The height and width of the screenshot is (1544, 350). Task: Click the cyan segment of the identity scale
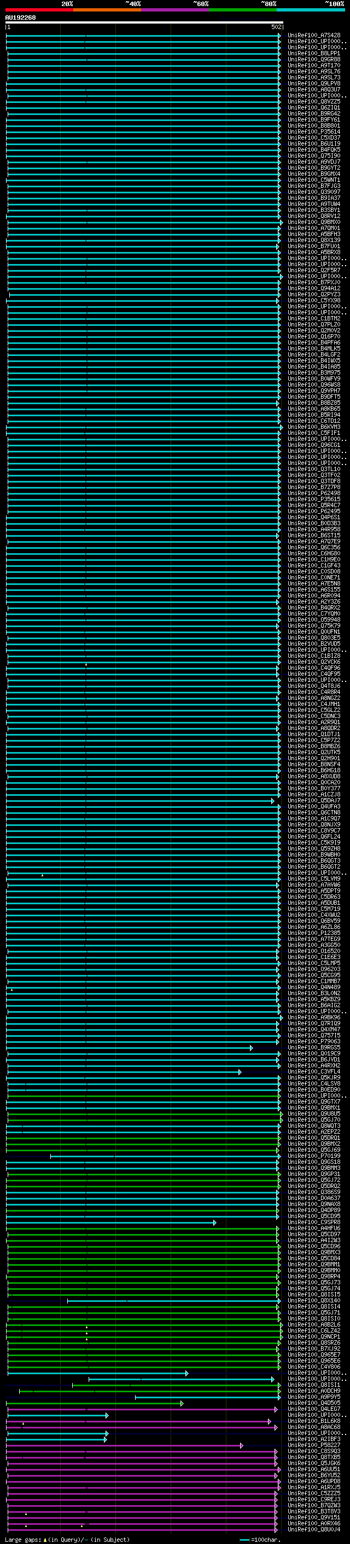pyautogui.click(x=311, y=10)
